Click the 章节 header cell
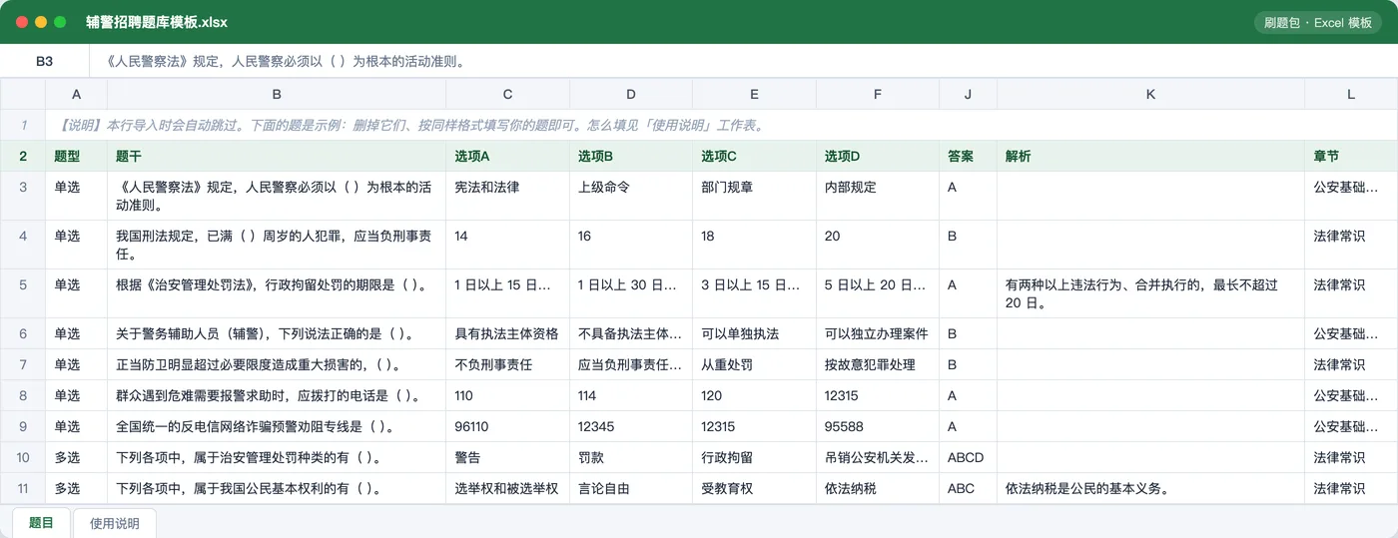1398x538 pixels. click(x=1351, y=156)
